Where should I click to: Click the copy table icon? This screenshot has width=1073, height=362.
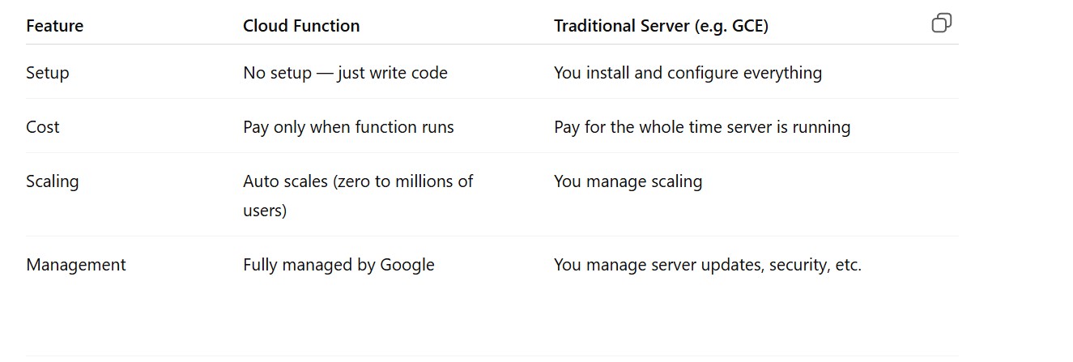pos(941,23)
